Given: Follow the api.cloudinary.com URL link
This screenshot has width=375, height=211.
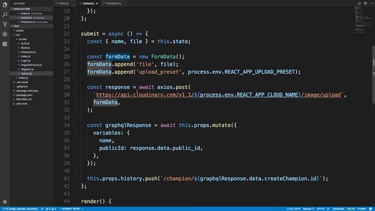Looking at the screenshot, I should pyautogui.click(x=219, y=95).
